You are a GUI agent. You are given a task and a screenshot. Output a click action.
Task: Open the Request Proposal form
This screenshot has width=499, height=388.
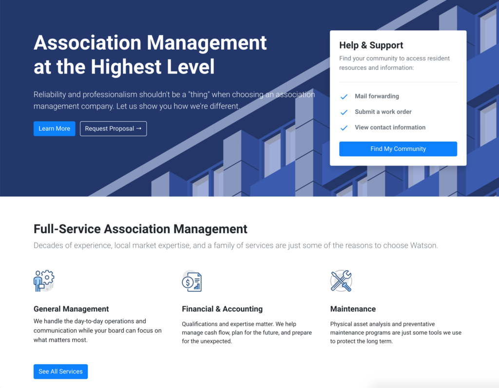pyautogui.click(x=113, y=129)
